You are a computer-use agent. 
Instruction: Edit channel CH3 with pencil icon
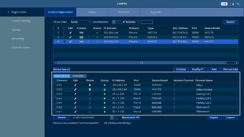[75, 94]
